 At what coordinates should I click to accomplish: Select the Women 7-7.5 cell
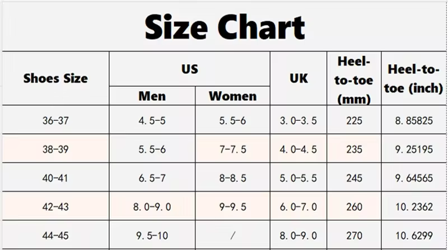coord(232,149)
